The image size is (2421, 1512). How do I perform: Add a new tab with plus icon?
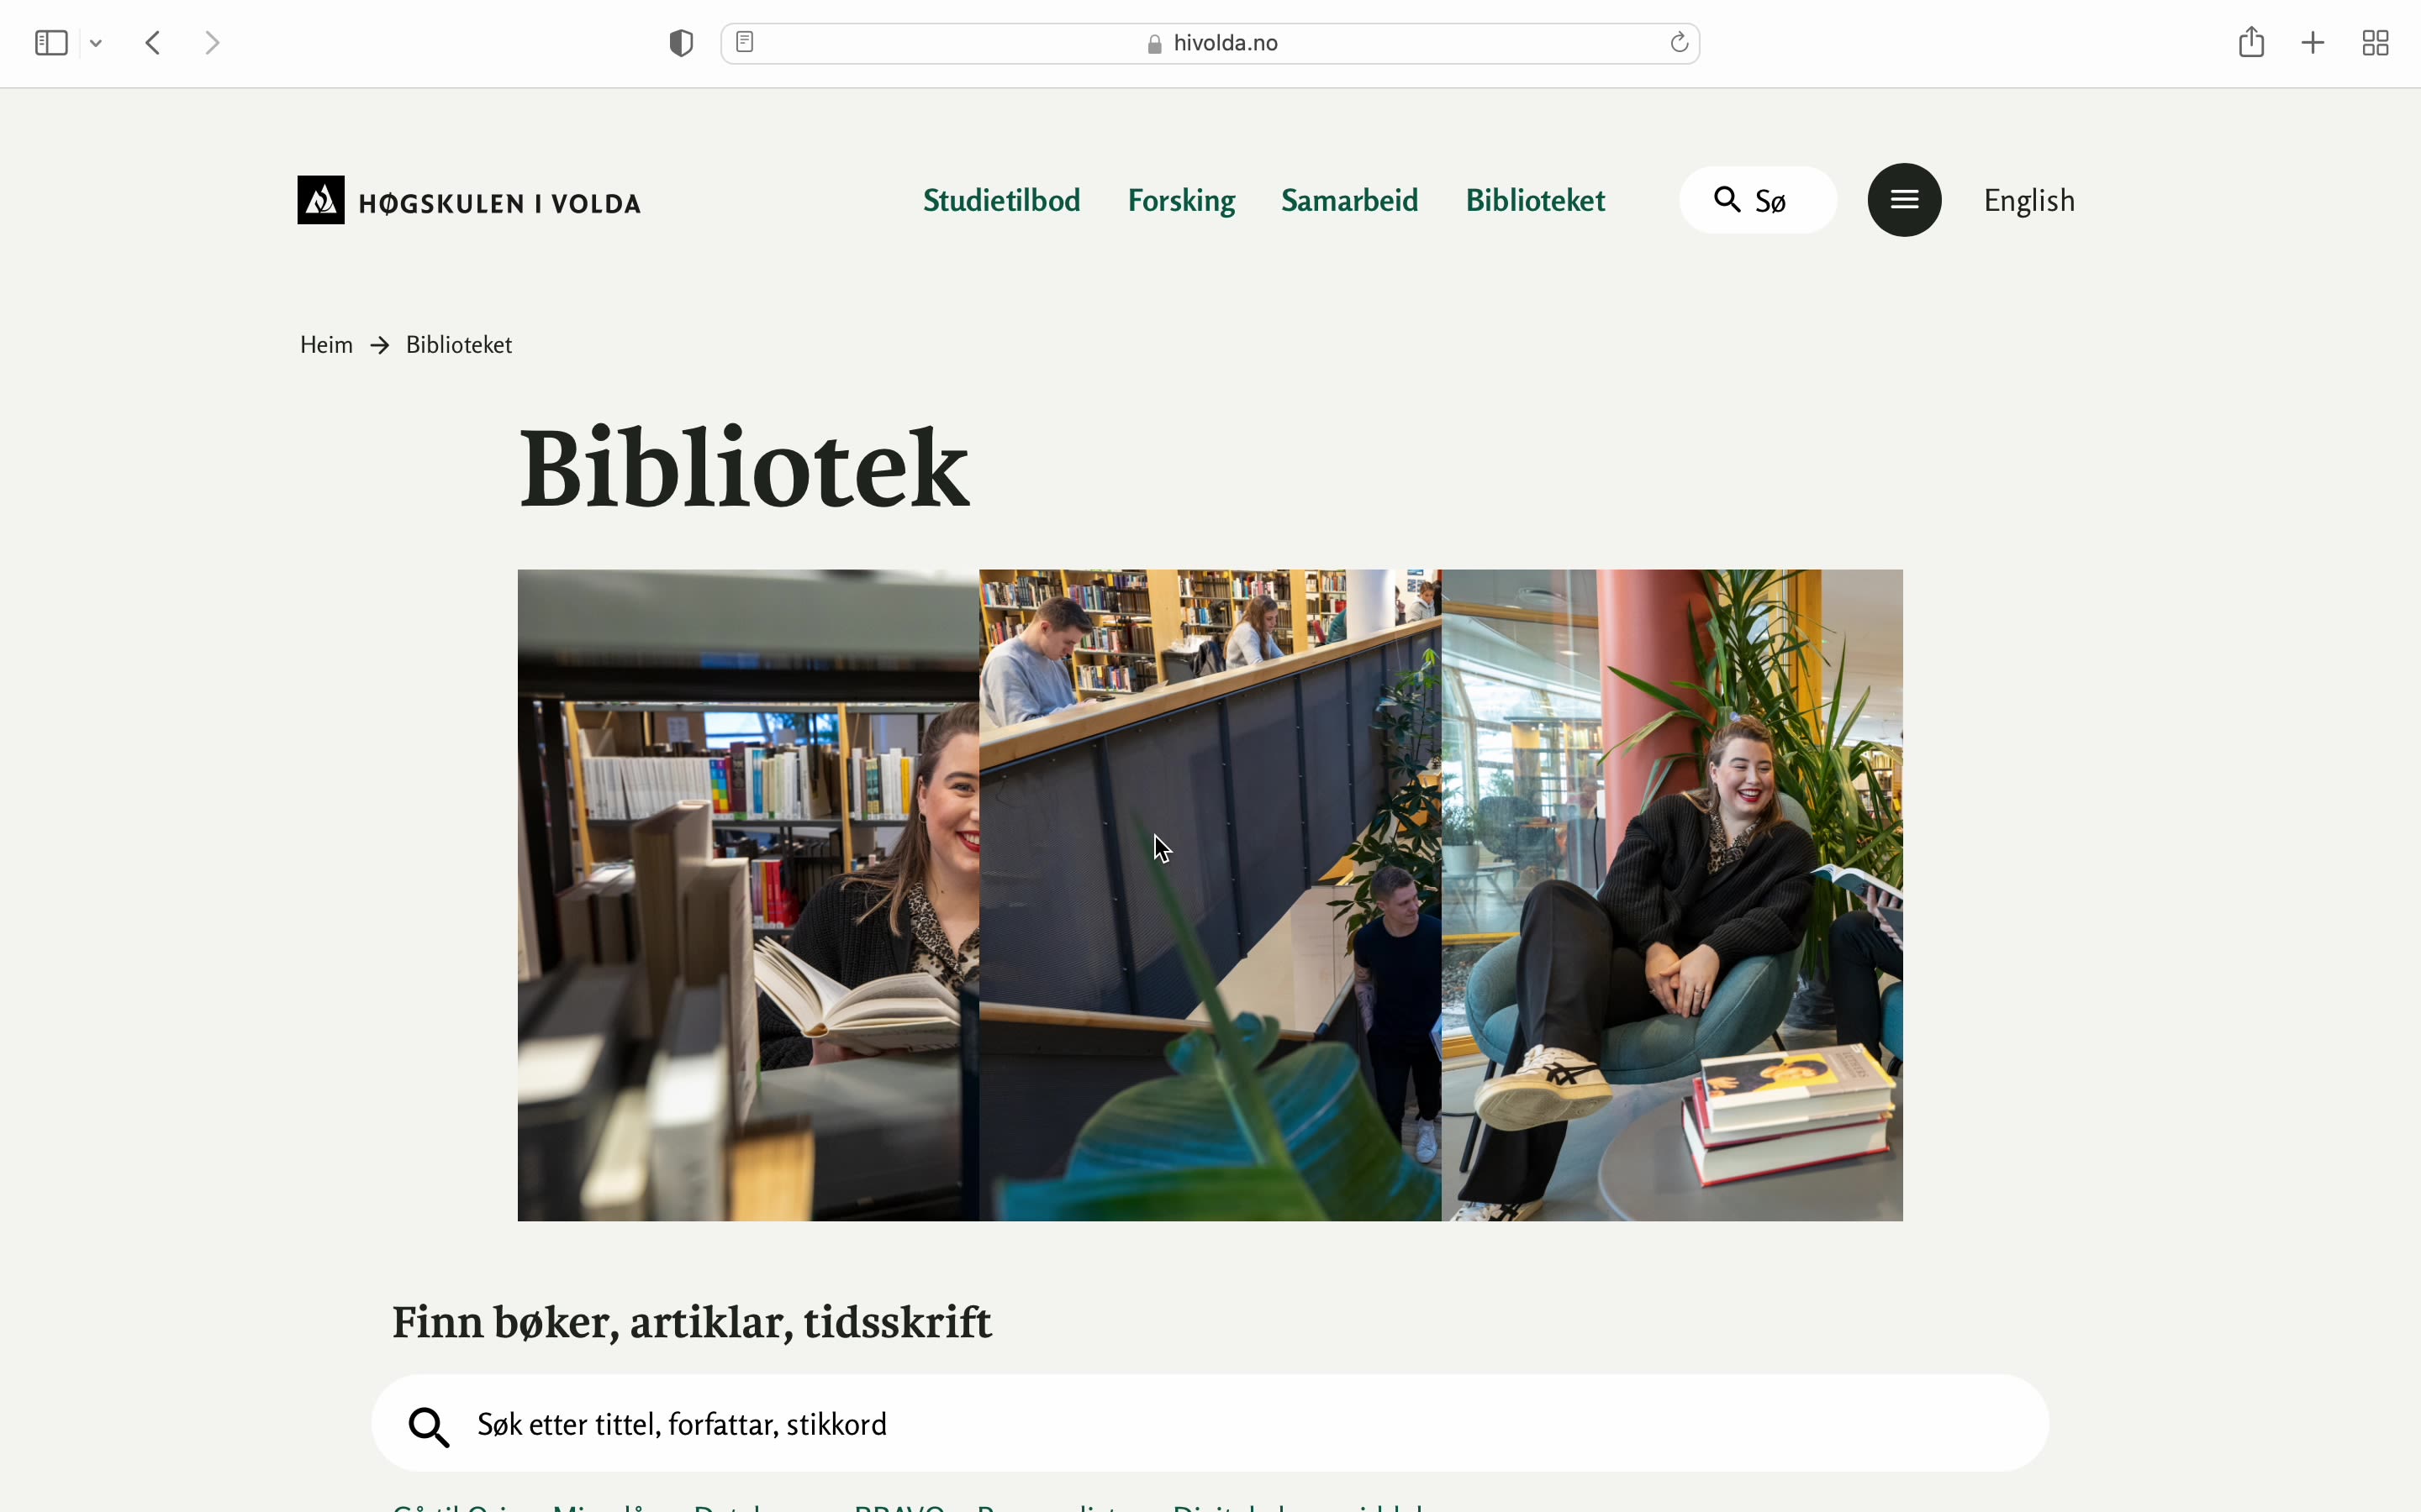[2313, 43]
